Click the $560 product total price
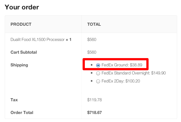Screen dimensions: 181x122 tap(92, 40)
